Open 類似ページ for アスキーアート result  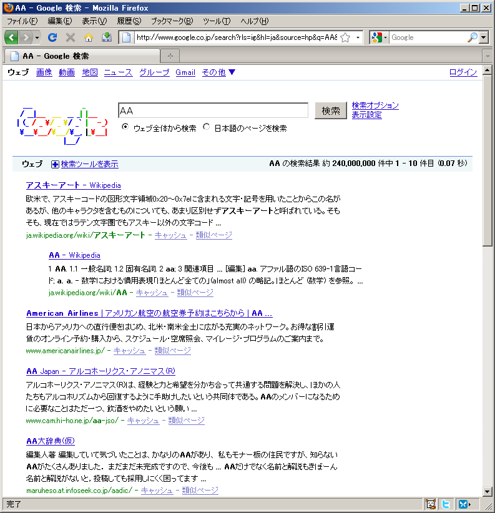click(x=214, y=235)
